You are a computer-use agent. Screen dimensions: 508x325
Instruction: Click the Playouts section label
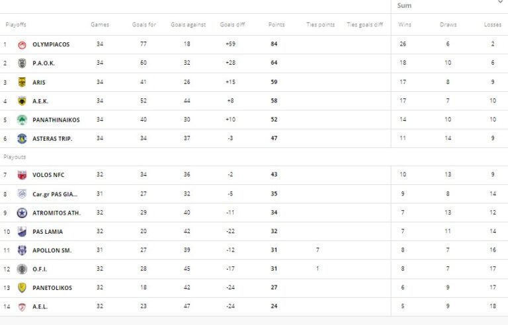click(15, 157)
